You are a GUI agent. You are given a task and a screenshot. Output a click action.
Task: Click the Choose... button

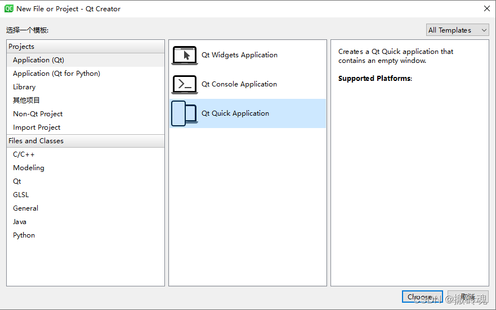point(422,297)
